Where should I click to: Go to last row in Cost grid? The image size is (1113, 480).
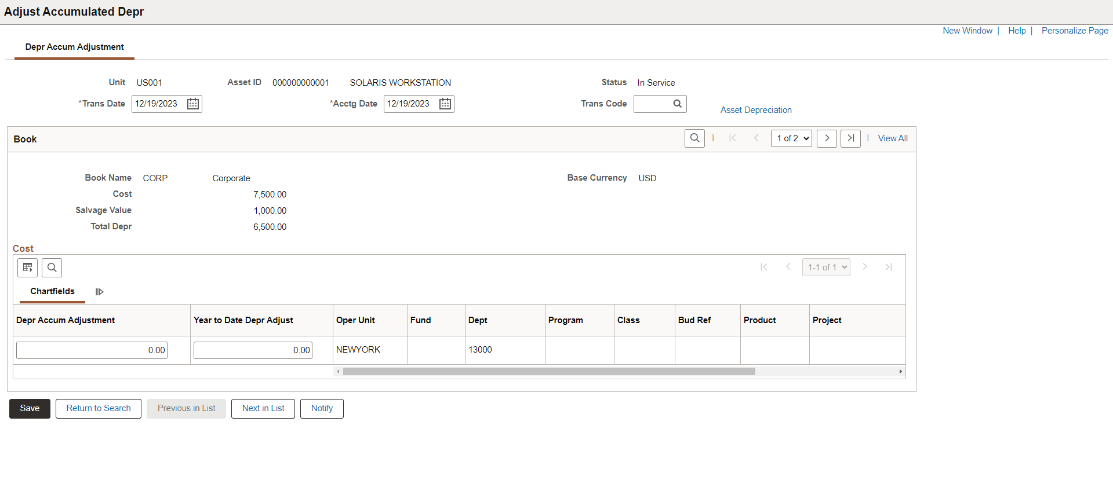(889, 267)
